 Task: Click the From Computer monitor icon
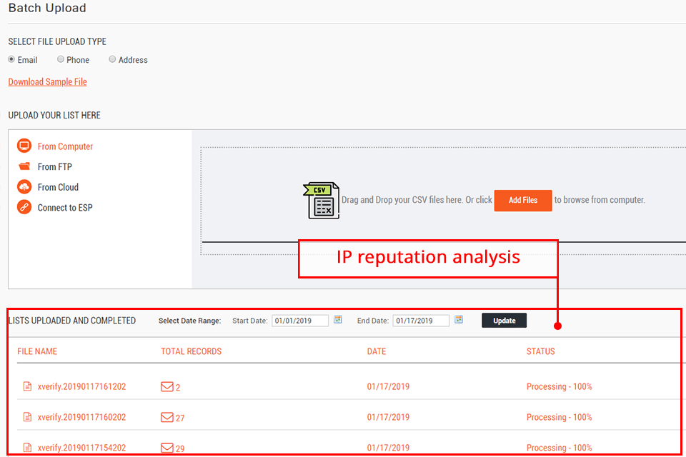(x=24, y=146)
